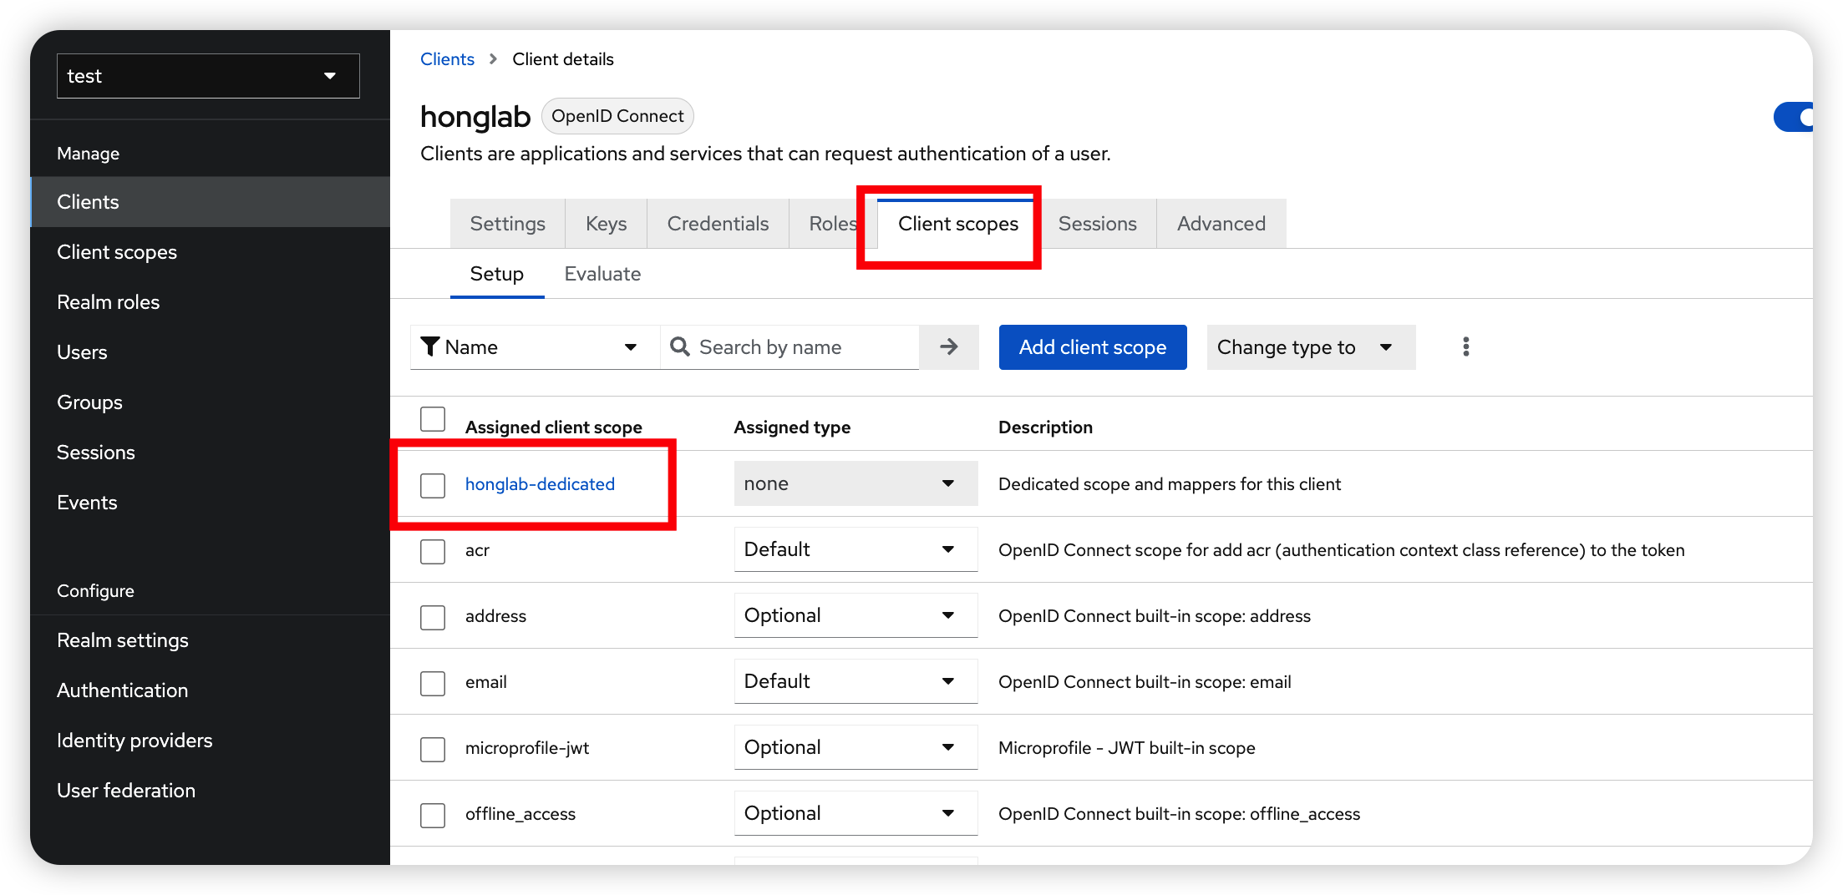Go to Clients breadcrumb link
The image size is (1843, 895).
[447, 59]
